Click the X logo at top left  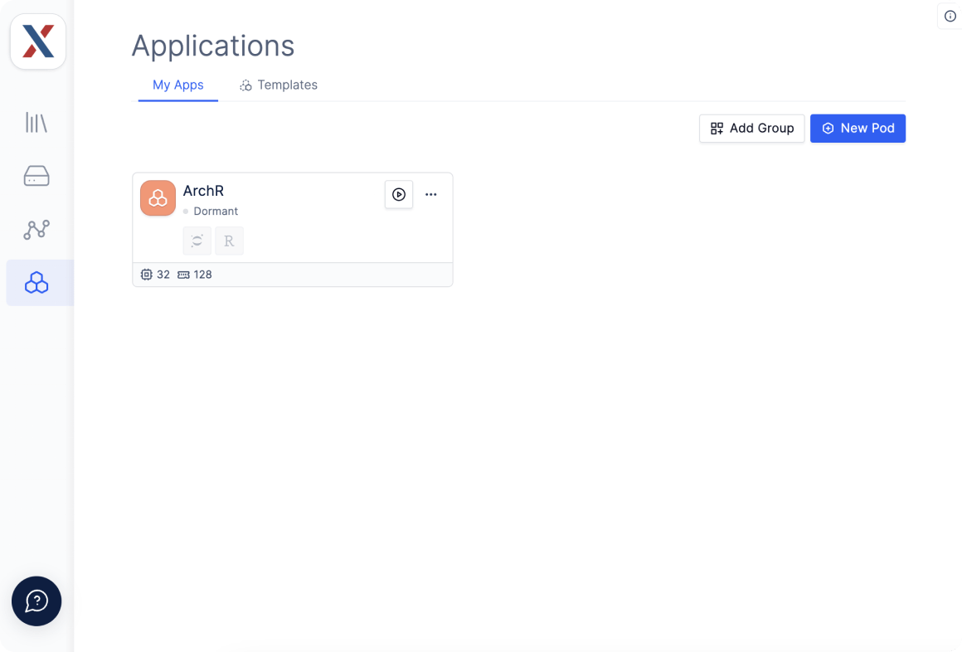point(38,41)
